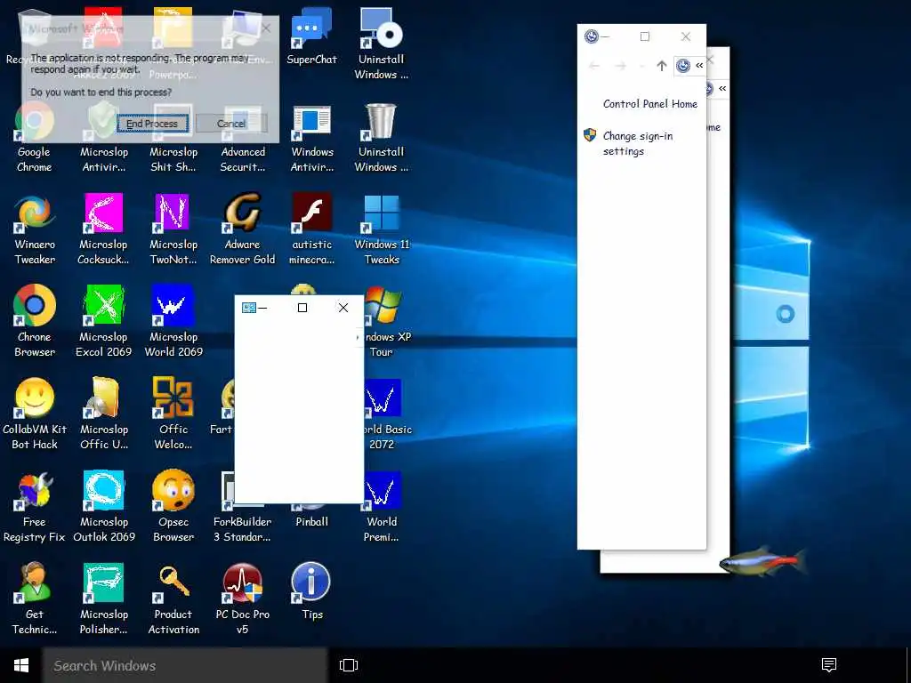Viewport: 911px width, 683px height.
Task: Click the user accounts icon in Control Panel title bar
Action: [591, 36]
